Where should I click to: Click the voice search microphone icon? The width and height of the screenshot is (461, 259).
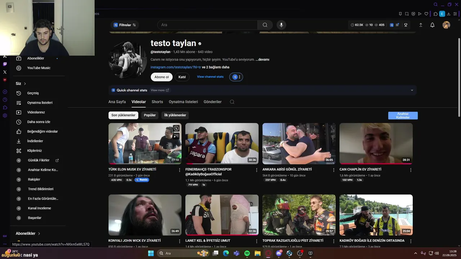point(281,25)
